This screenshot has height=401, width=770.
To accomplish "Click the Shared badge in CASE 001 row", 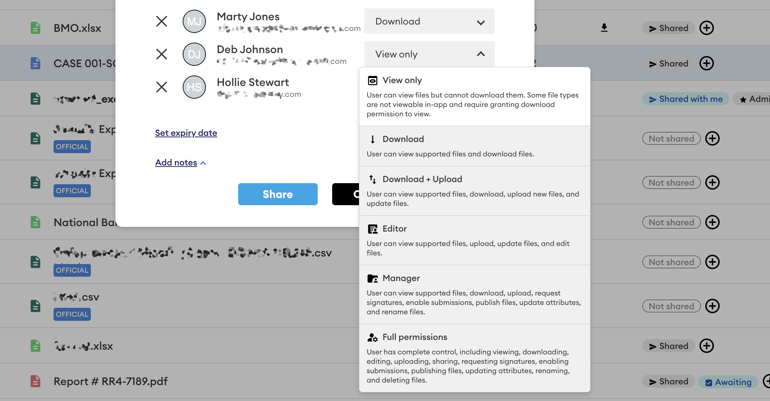I will point(668,63).
